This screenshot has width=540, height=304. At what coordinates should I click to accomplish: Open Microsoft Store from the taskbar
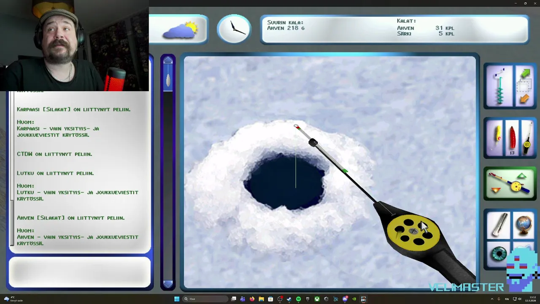tap(270, 299)
